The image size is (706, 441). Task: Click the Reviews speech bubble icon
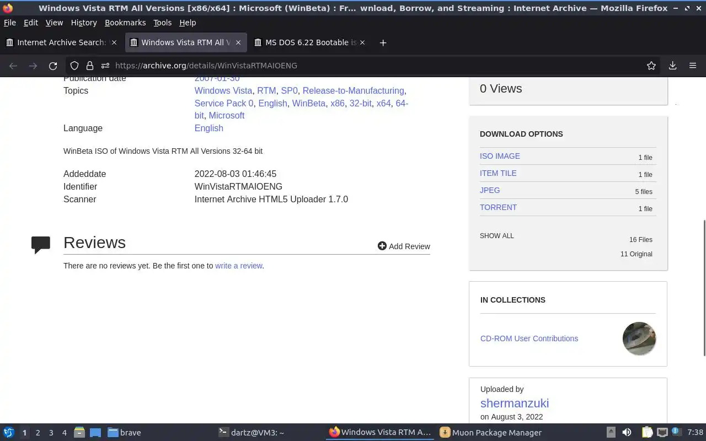click(41, 245)
